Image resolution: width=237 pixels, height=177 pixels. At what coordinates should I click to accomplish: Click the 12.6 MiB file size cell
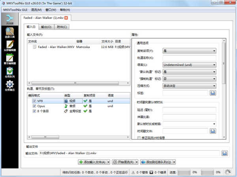click(107, 47)
